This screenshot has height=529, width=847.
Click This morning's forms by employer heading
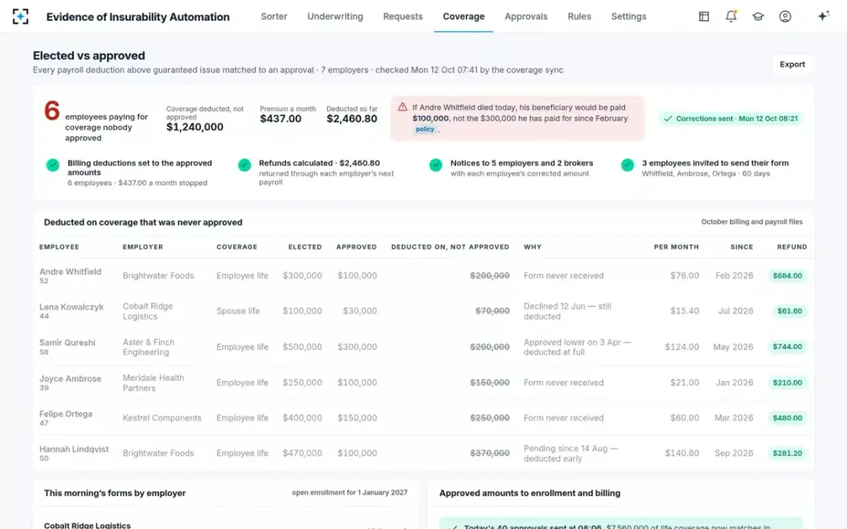[115, 494]
